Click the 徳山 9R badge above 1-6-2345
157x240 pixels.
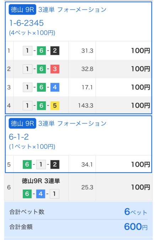[x=22, y=10]
